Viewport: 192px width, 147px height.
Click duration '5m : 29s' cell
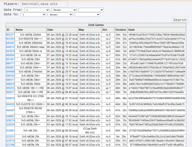(121, 137)
